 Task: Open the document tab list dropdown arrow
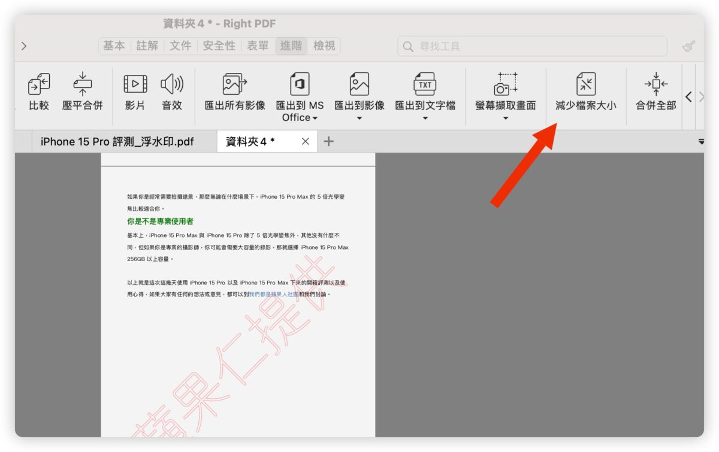click(x=701, y=142)
